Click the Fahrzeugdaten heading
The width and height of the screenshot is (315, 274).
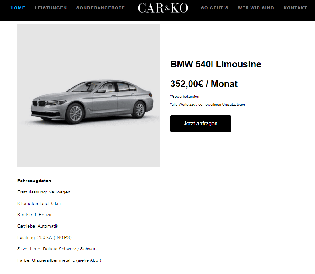(x=35, y=181)
